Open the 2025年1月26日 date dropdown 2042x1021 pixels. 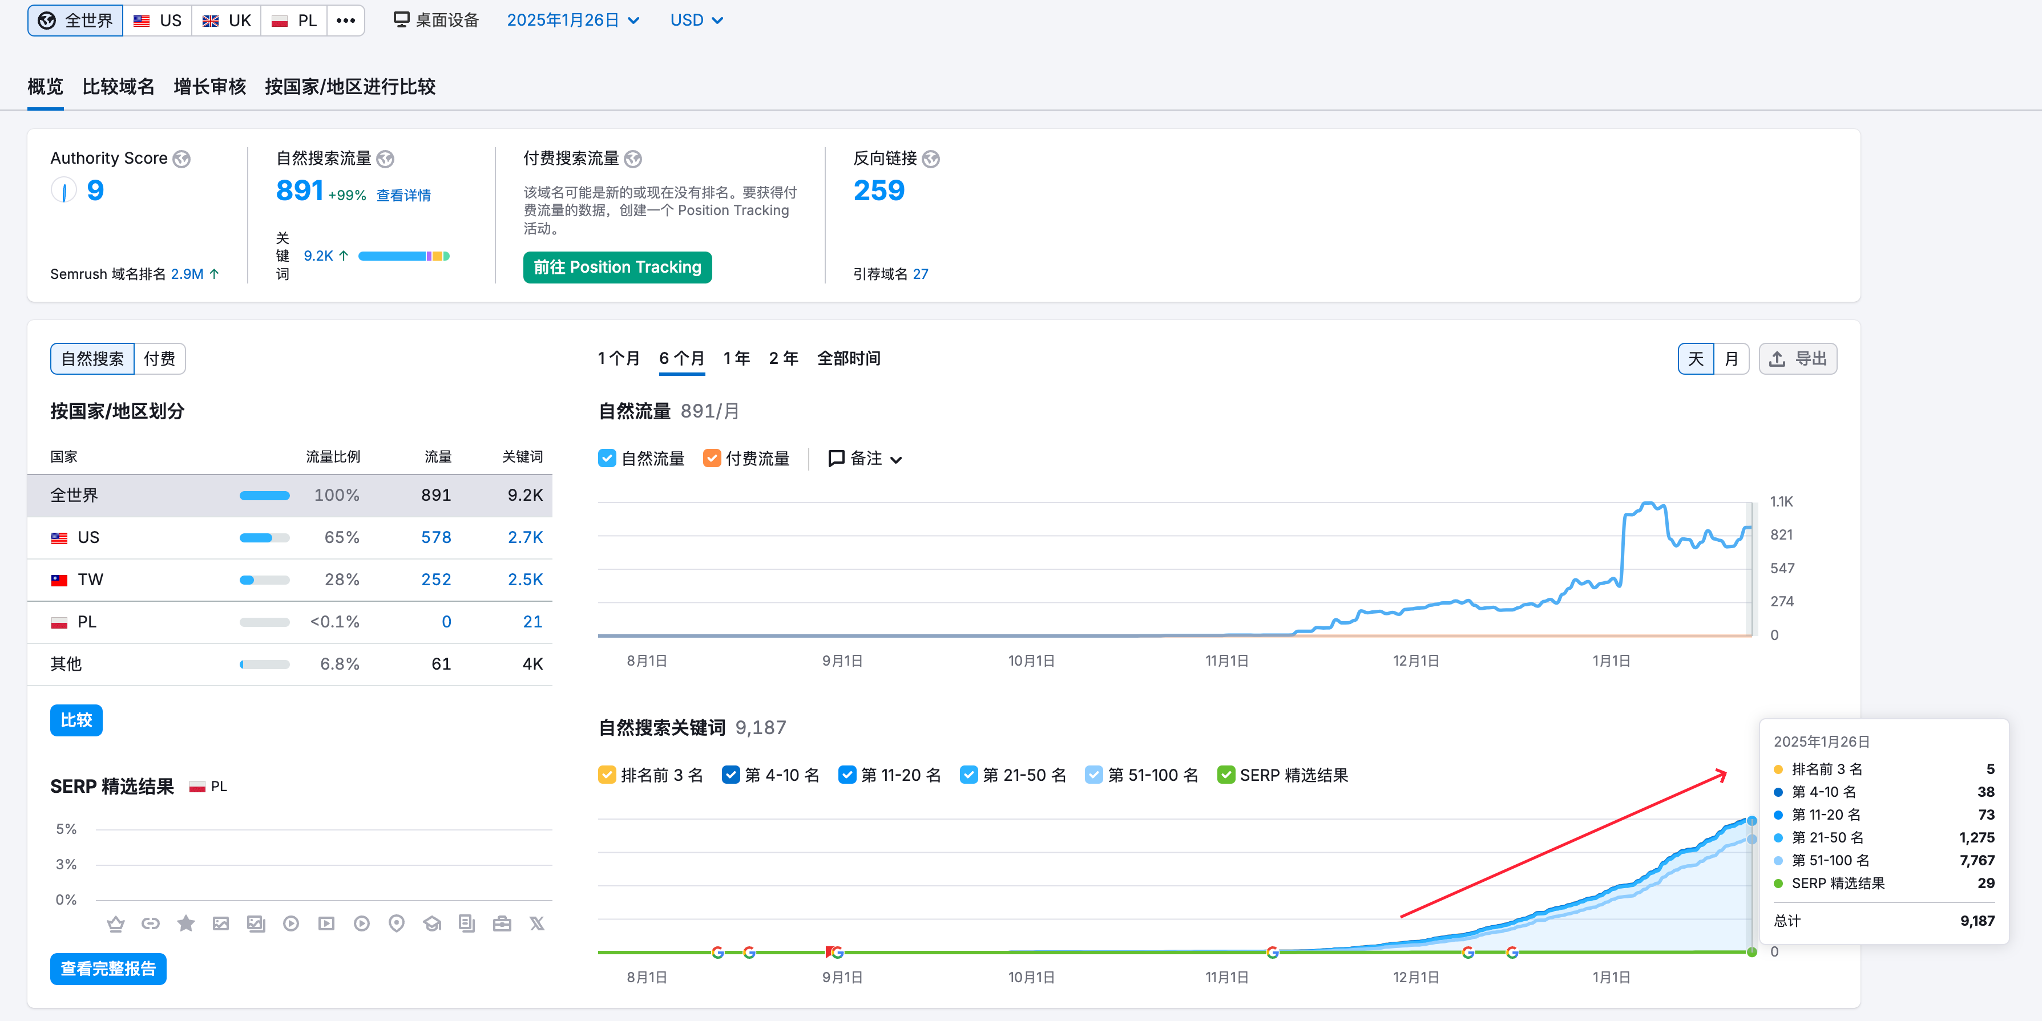pos(572,20)
